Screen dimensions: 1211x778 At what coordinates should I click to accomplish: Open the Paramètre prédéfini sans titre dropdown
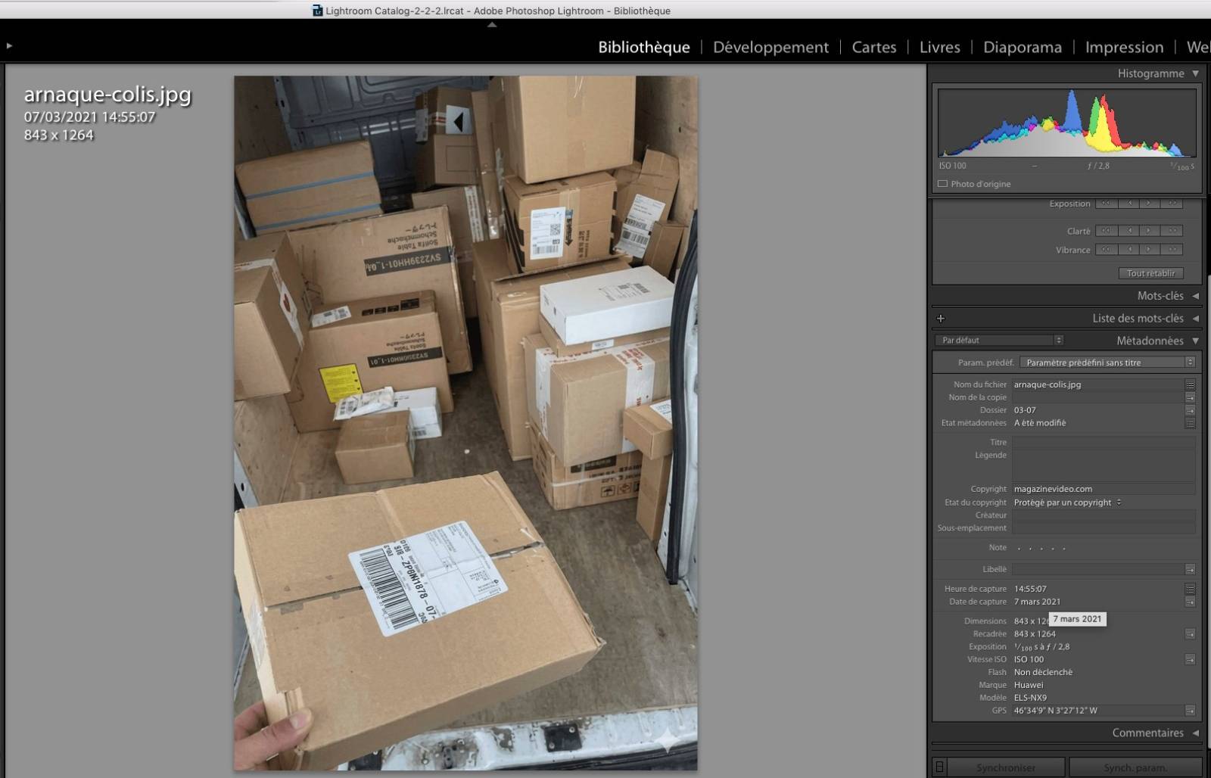point(1107,363)
